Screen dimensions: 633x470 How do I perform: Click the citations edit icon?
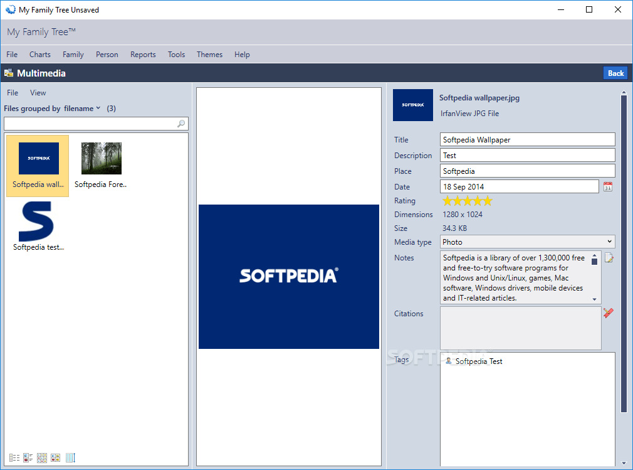click(x=608, y=312)
